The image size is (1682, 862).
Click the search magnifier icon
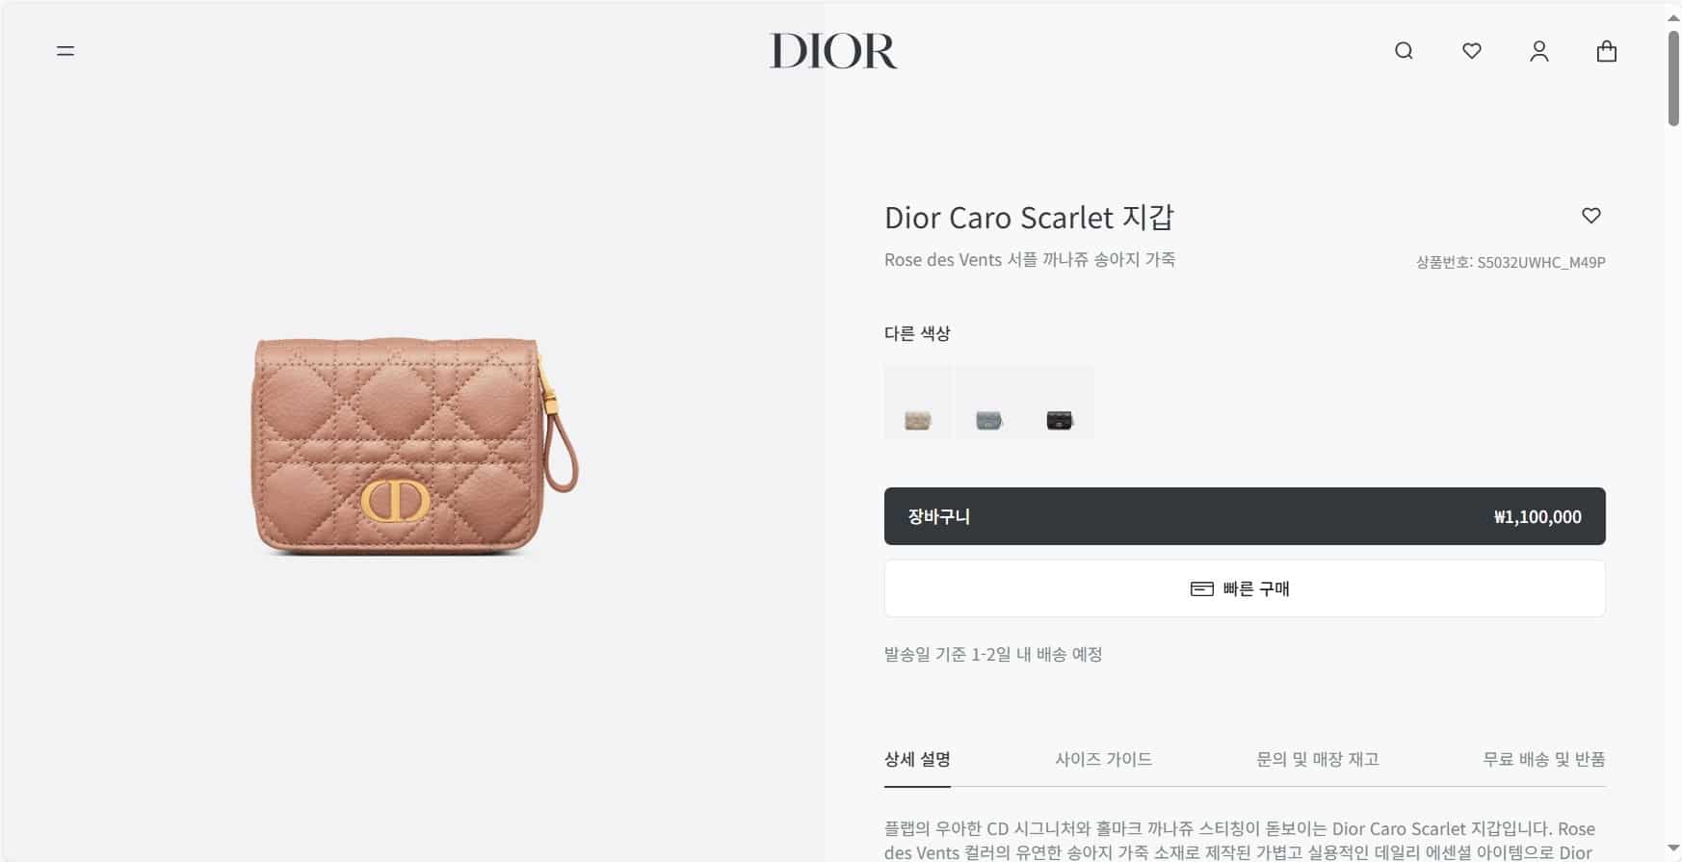1404,51
